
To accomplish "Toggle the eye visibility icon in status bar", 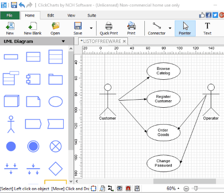I will [119, 189].
